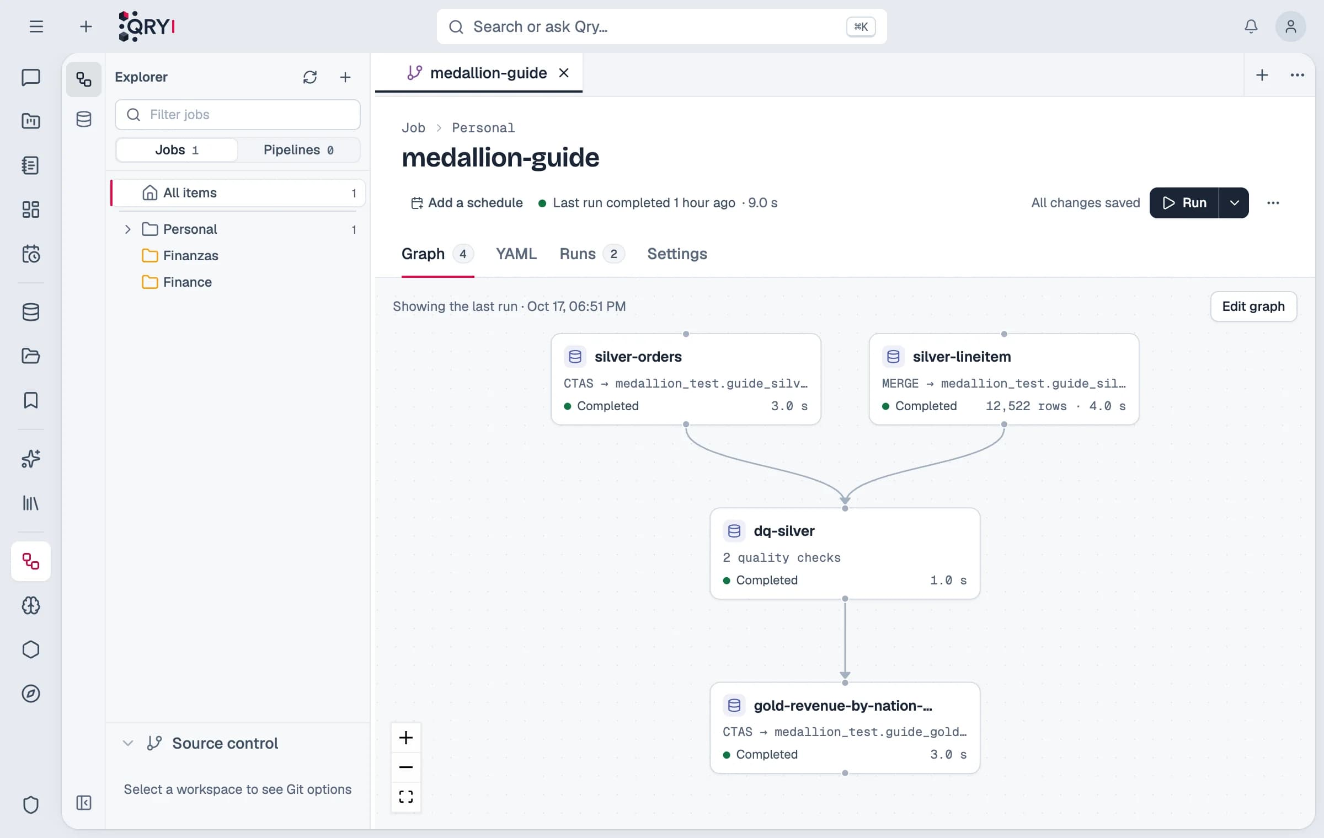Select the Graph tab
Viewport: 1324px width, 838px height.
437,254
